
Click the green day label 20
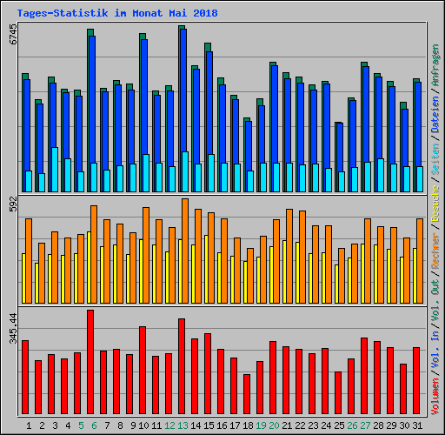[274, 425]
